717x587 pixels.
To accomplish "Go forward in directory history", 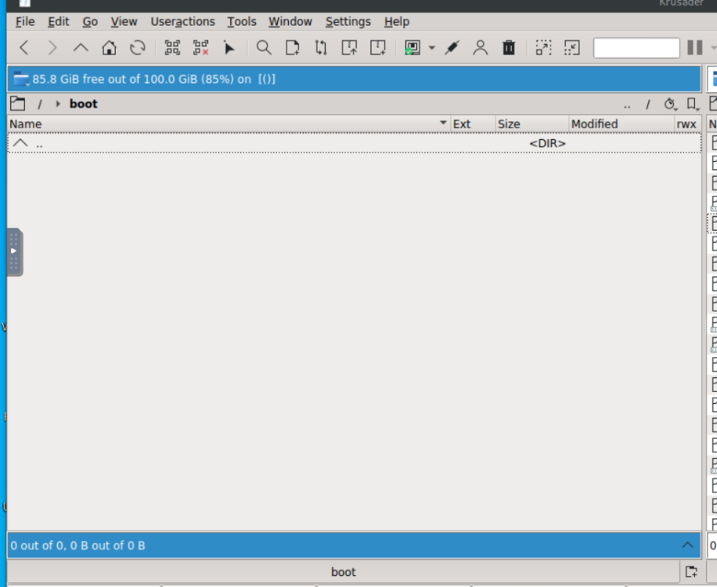I will [52, 48].
